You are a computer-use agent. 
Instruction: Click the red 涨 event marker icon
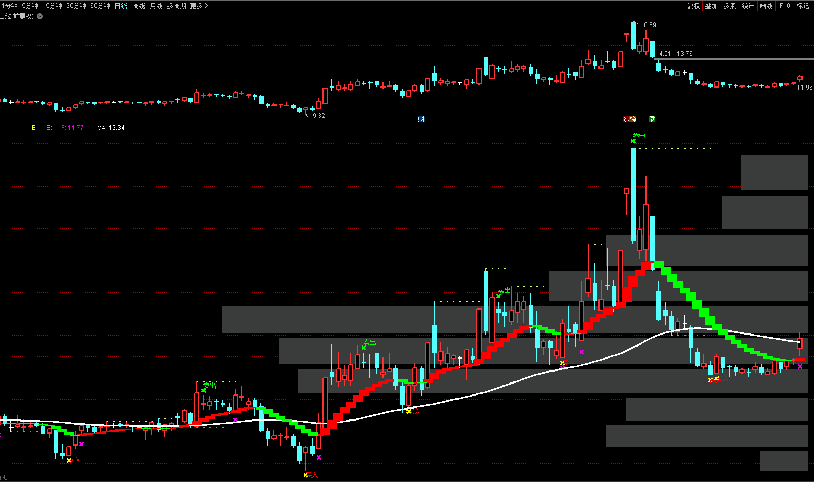click(x=626, y=119)
